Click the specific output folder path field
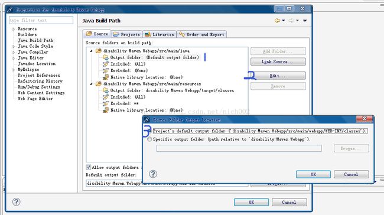 tap(239, 148)
